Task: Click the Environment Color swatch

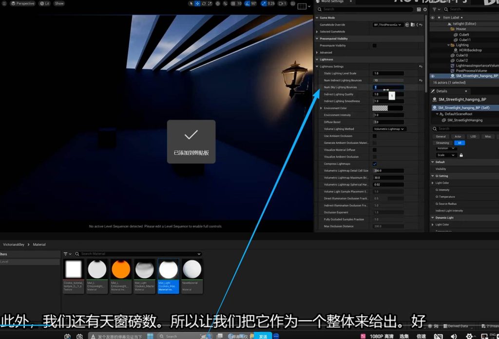Action: point(380,108)
